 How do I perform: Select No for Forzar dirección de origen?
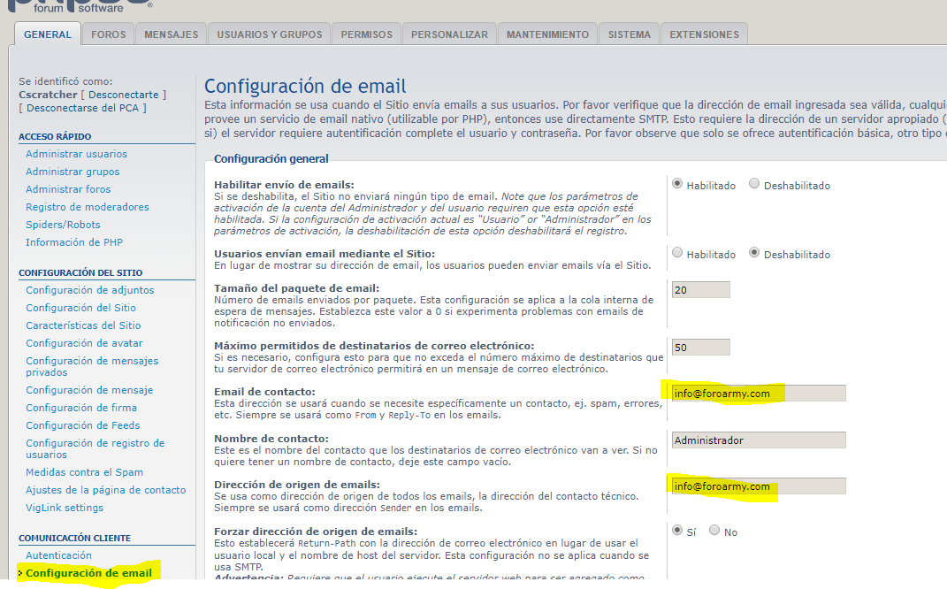714,532
